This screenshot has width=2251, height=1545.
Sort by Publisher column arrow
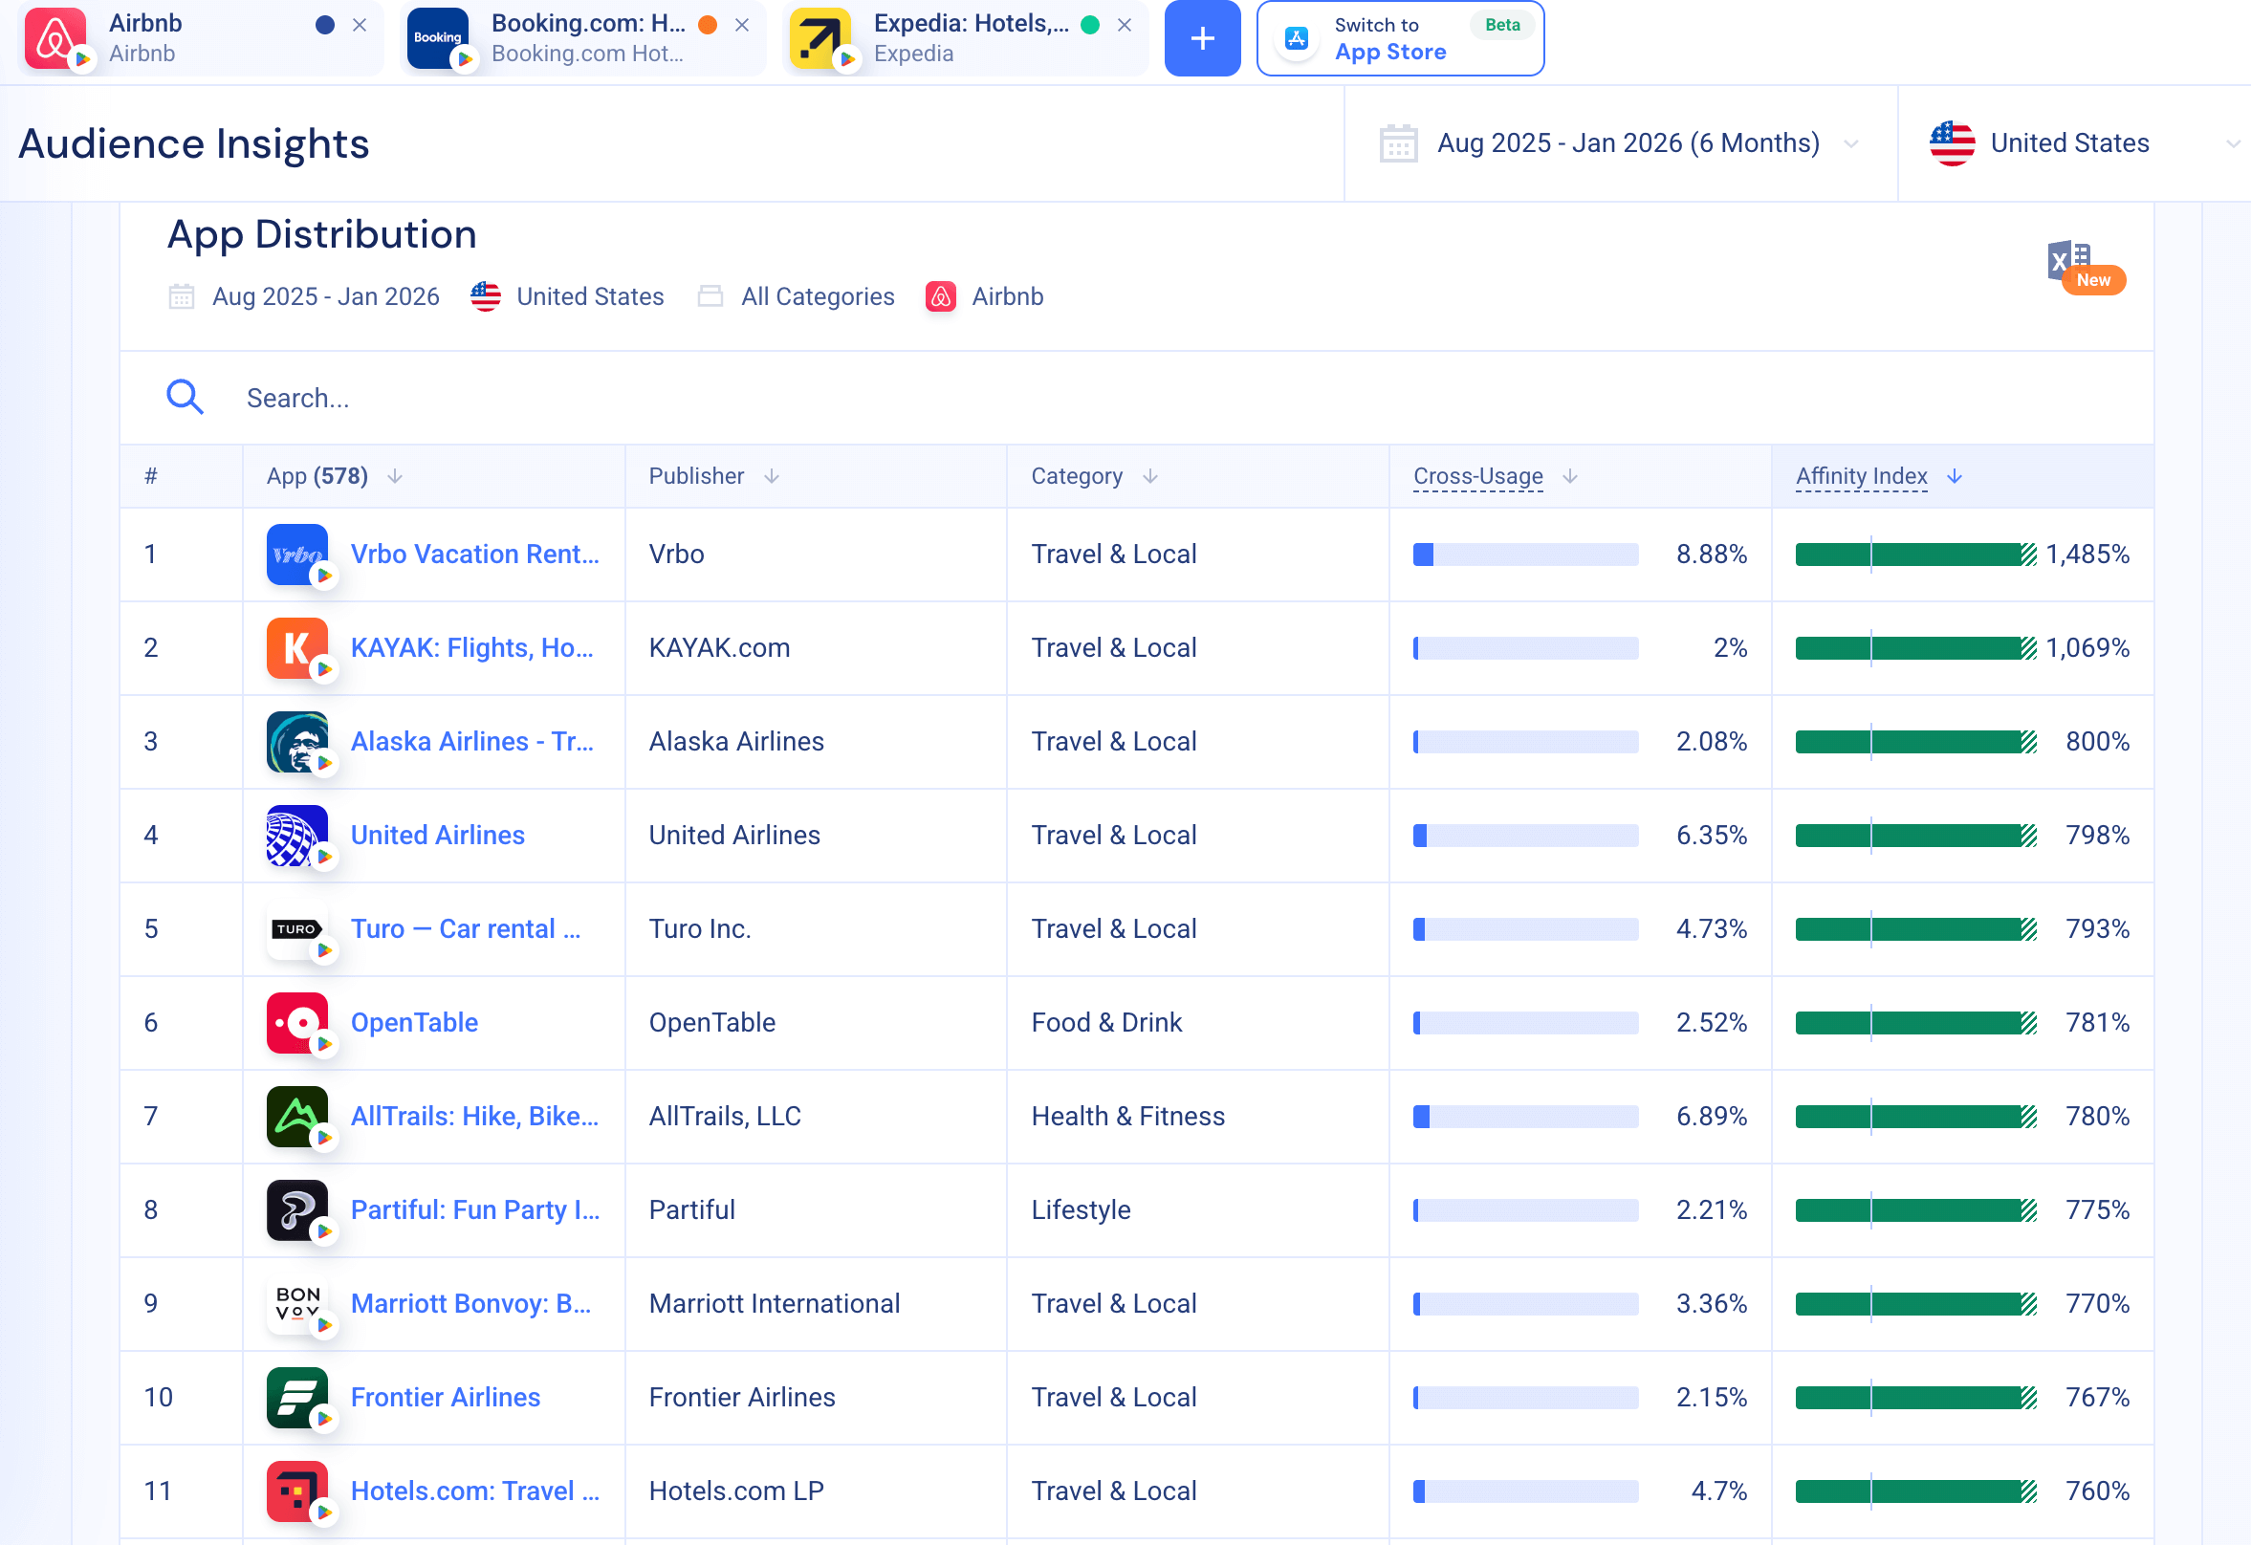(771, 476)
